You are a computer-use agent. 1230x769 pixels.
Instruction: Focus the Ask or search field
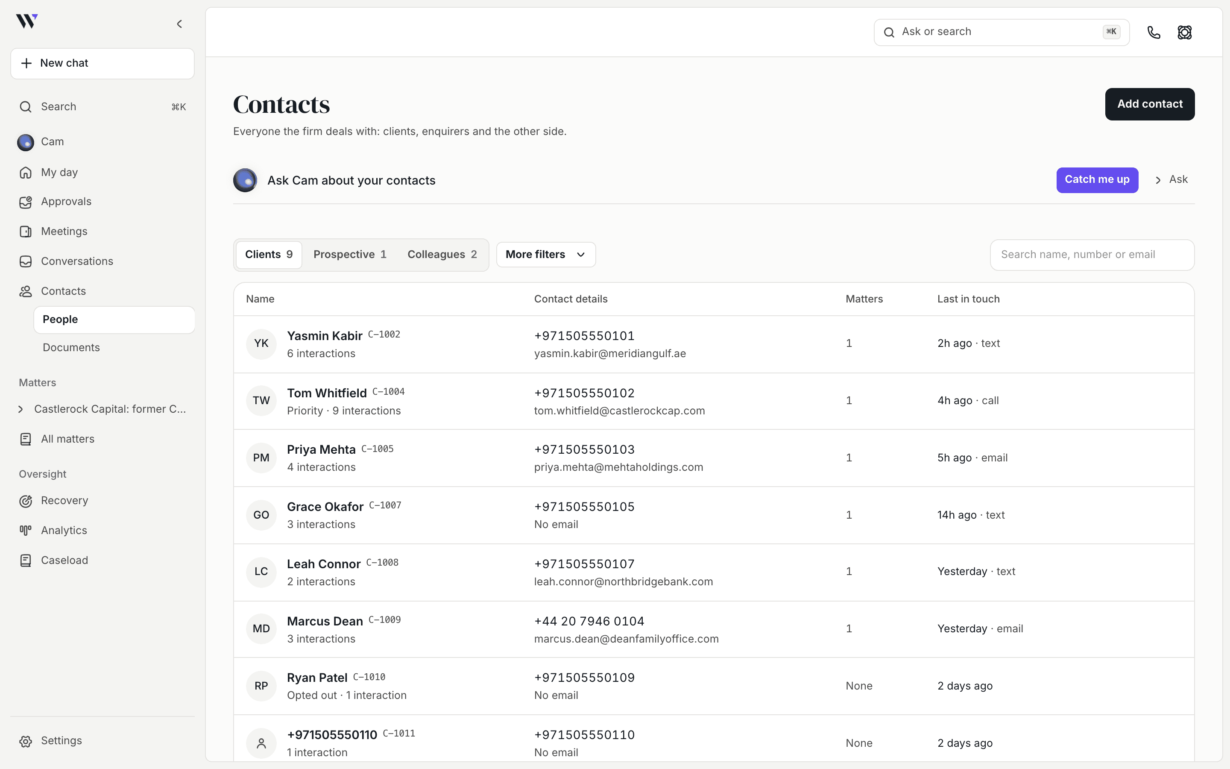click(1001, 32)
